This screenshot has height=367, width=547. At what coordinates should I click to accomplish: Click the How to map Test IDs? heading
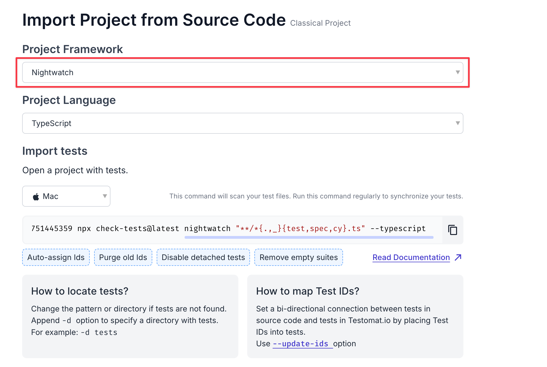(x=308, y=291)
